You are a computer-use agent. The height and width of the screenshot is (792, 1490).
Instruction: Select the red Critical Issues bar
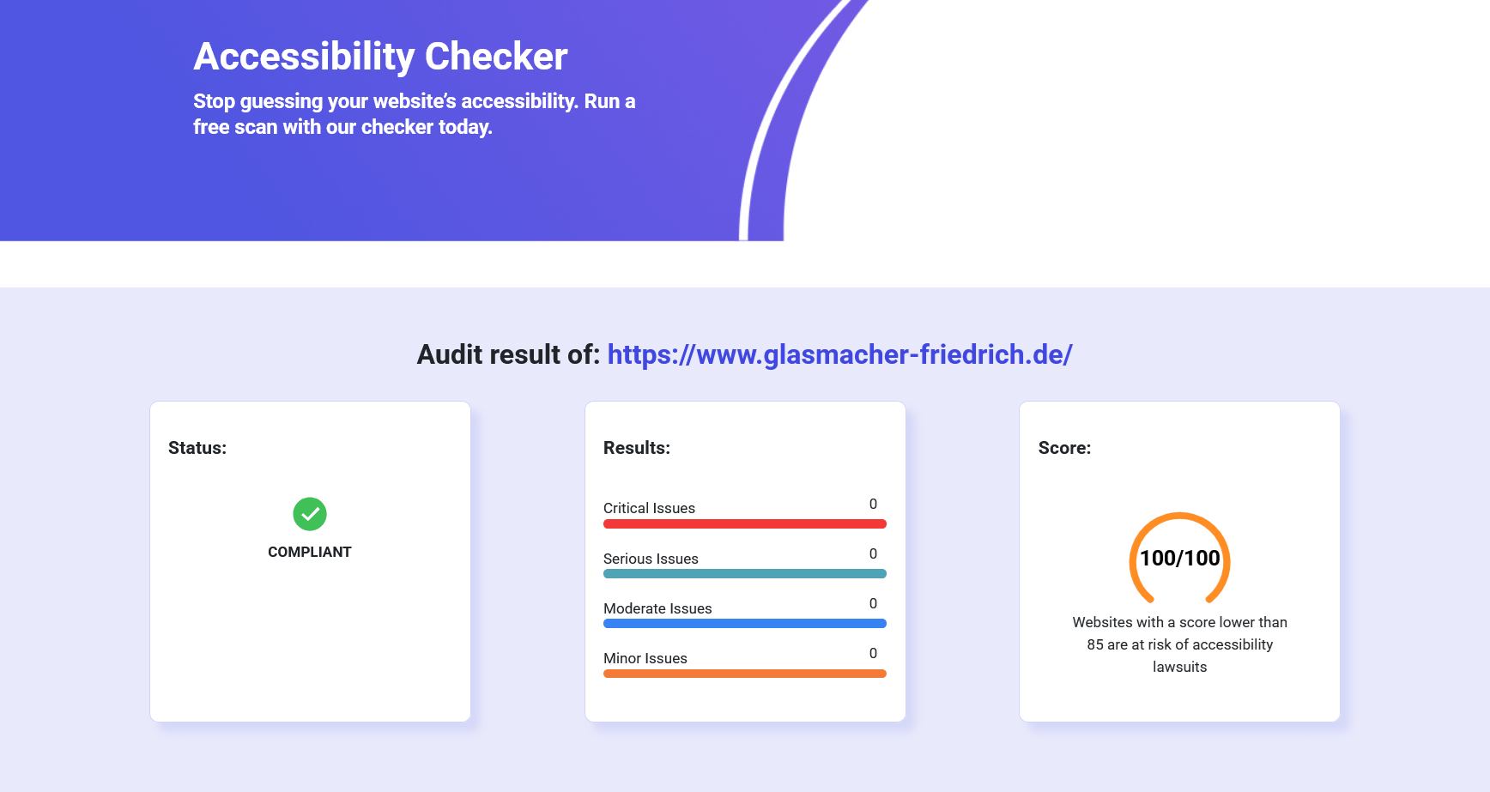tap(745, 523)
